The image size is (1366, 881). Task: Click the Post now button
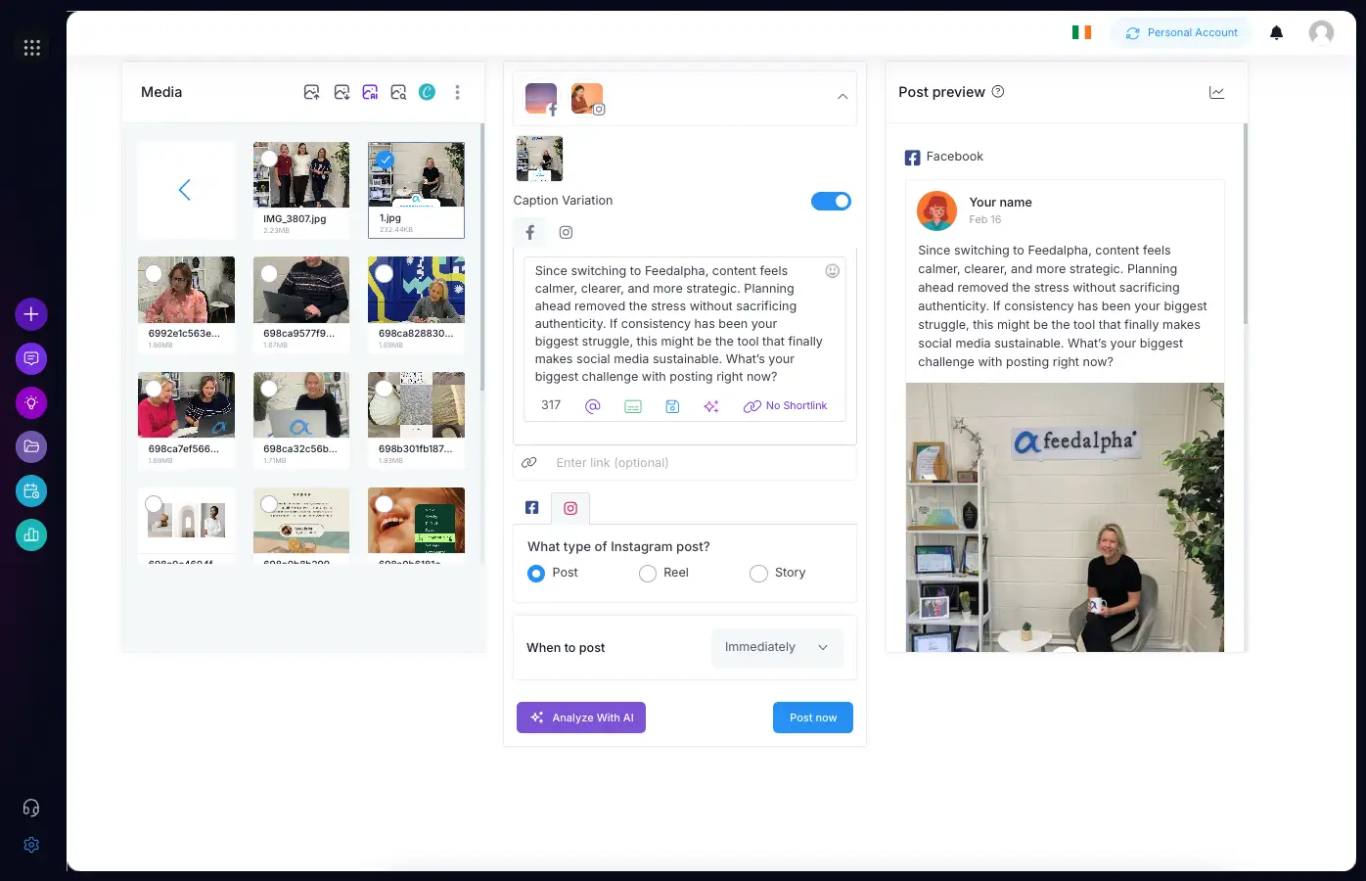[812, 717]
